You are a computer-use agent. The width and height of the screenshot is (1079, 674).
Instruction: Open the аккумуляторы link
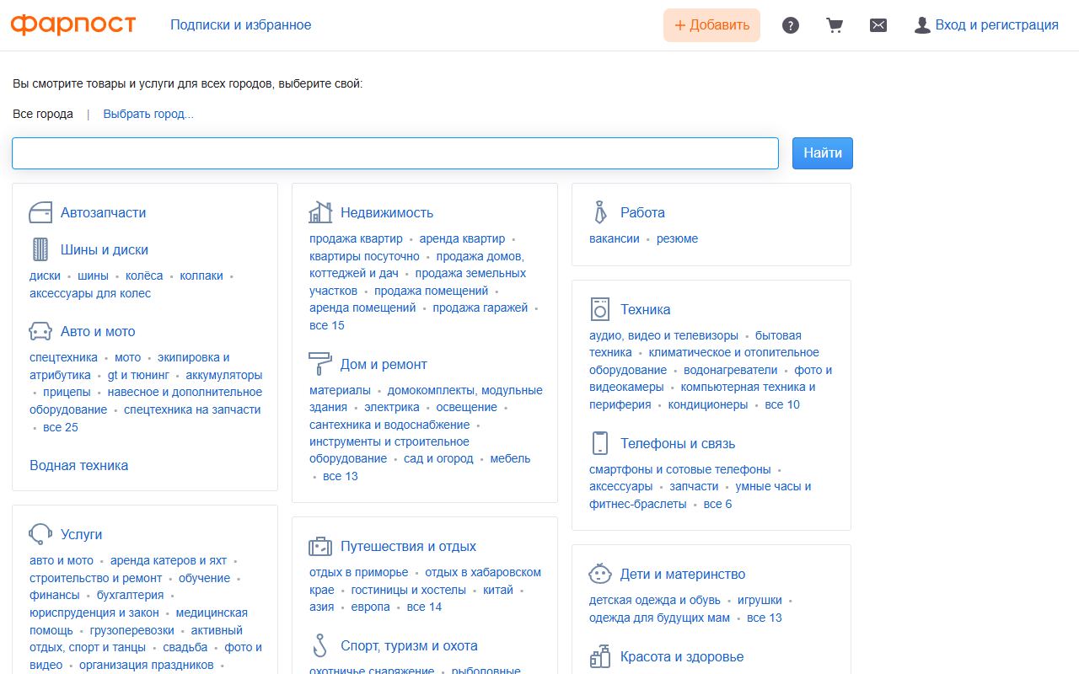(x=224, y=375)
